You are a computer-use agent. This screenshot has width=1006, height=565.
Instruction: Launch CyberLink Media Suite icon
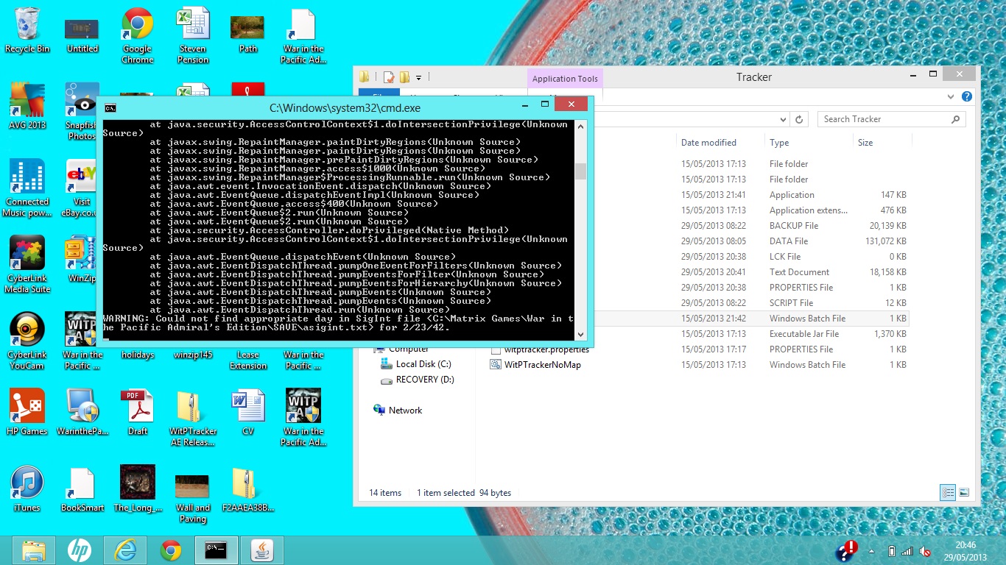27,265
